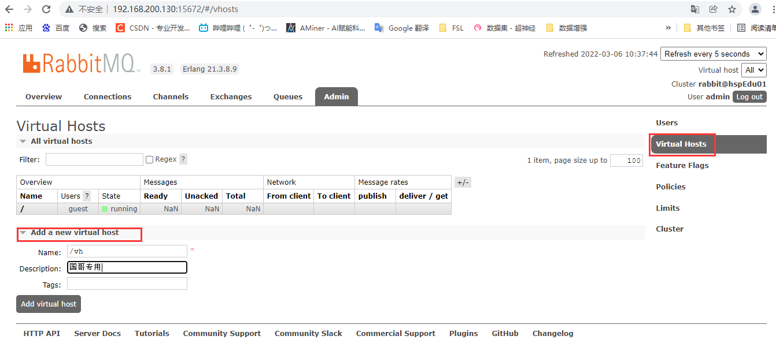Screen dimensions: 776x347
Task: Sort by the Name column header
Action: point(31,196)
